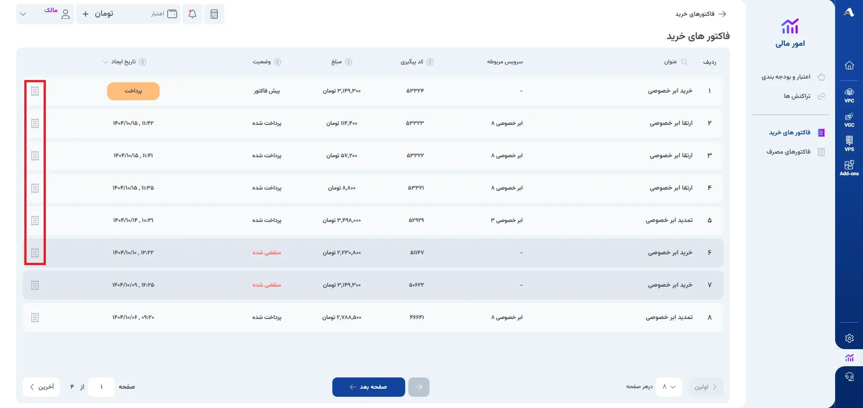Select row 5 تمدید ابر خصوصی
863x408 pixels.
373,220
